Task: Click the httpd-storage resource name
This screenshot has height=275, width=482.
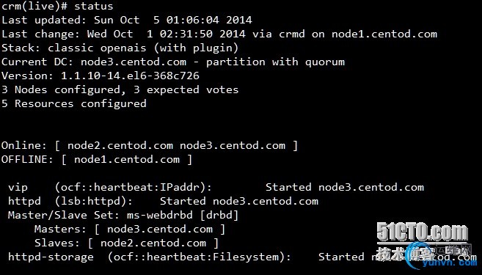Action: pyautogui.click(x=51, y=257)
